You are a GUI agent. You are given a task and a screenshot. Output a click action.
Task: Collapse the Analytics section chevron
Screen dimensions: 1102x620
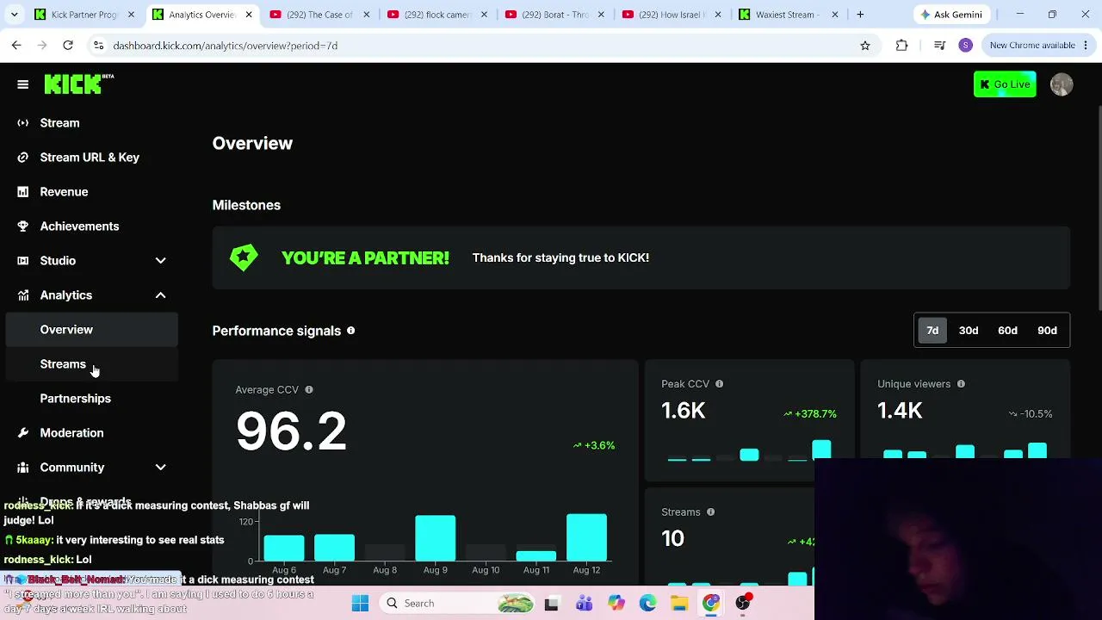tap(160, 295)
